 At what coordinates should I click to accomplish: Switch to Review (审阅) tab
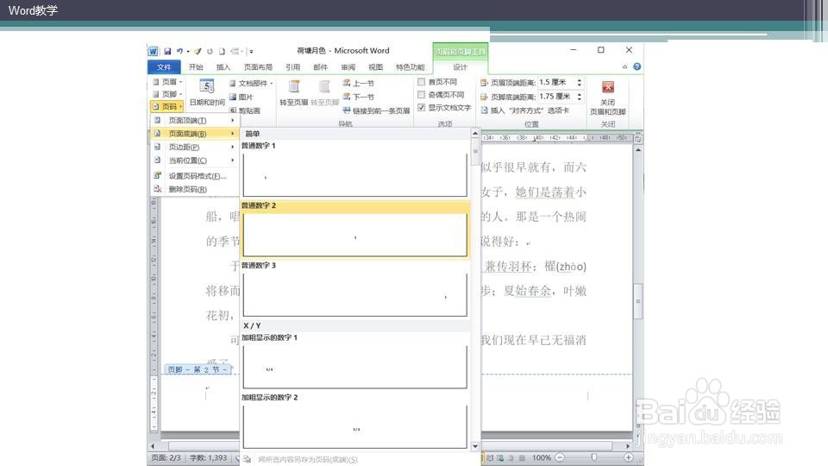pos(348,67)
